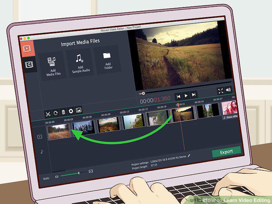The image size is (272, 204).
Task: Click Add Media Files
Action: point(53,66)
